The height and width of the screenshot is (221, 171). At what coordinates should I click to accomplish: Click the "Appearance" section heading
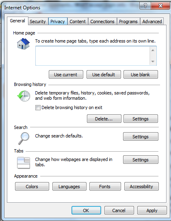click(x=26, y=176)
